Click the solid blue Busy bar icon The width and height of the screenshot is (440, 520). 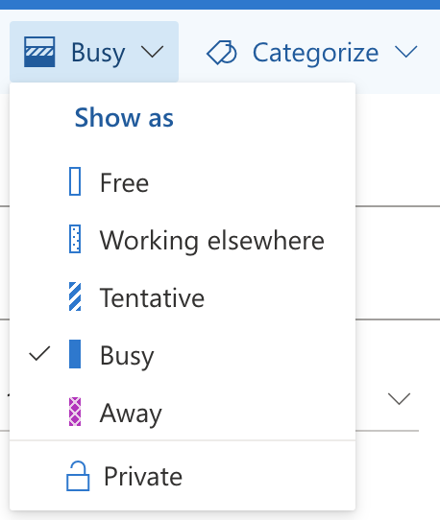[x=75, y=354]
